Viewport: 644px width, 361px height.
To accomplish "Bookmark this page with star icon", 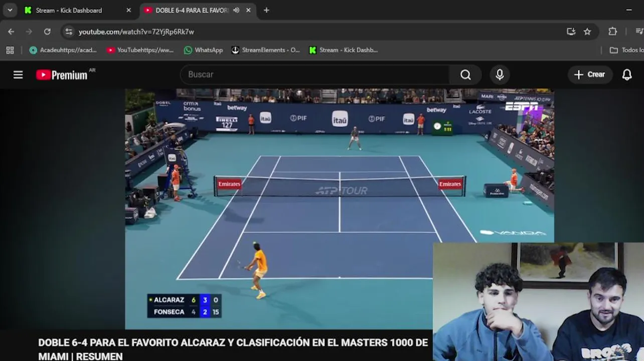I will [x=587, y=32].
